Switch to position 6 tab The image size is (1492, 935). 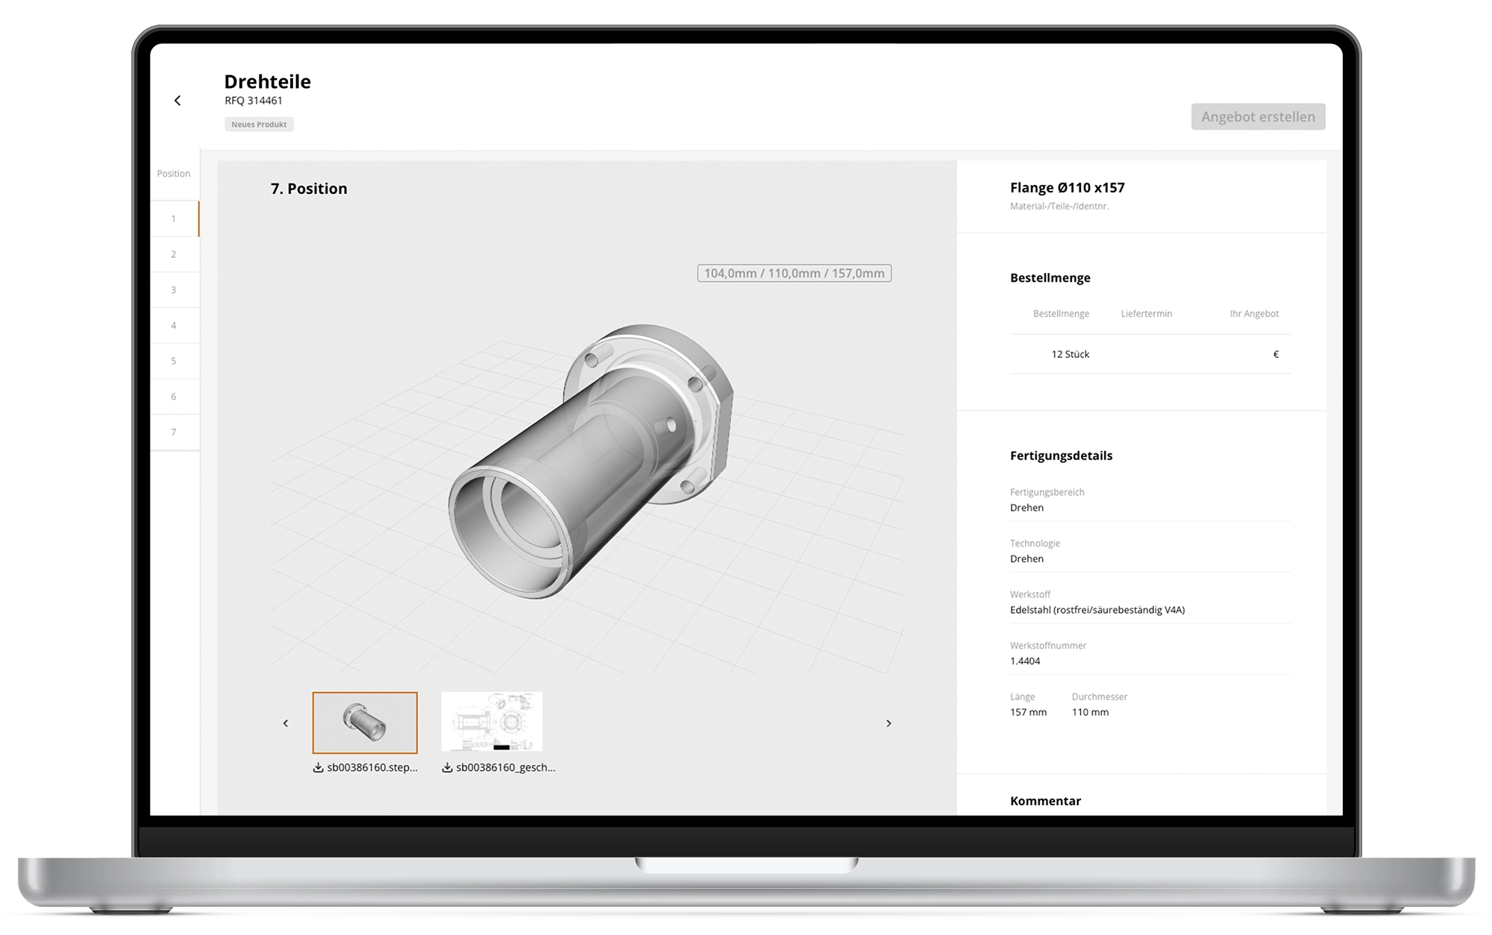click(174, 397)
